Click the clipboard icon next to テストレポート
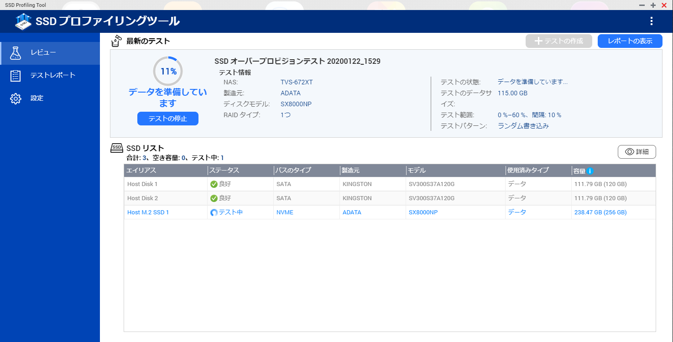 click(x=16, y=76)
